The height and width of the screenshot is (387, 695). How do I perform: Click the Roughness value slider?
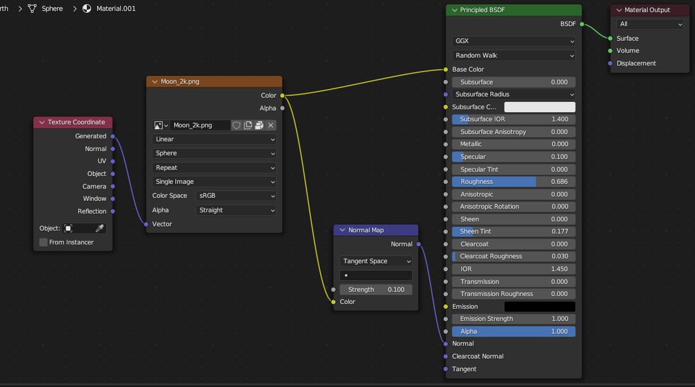514,181
